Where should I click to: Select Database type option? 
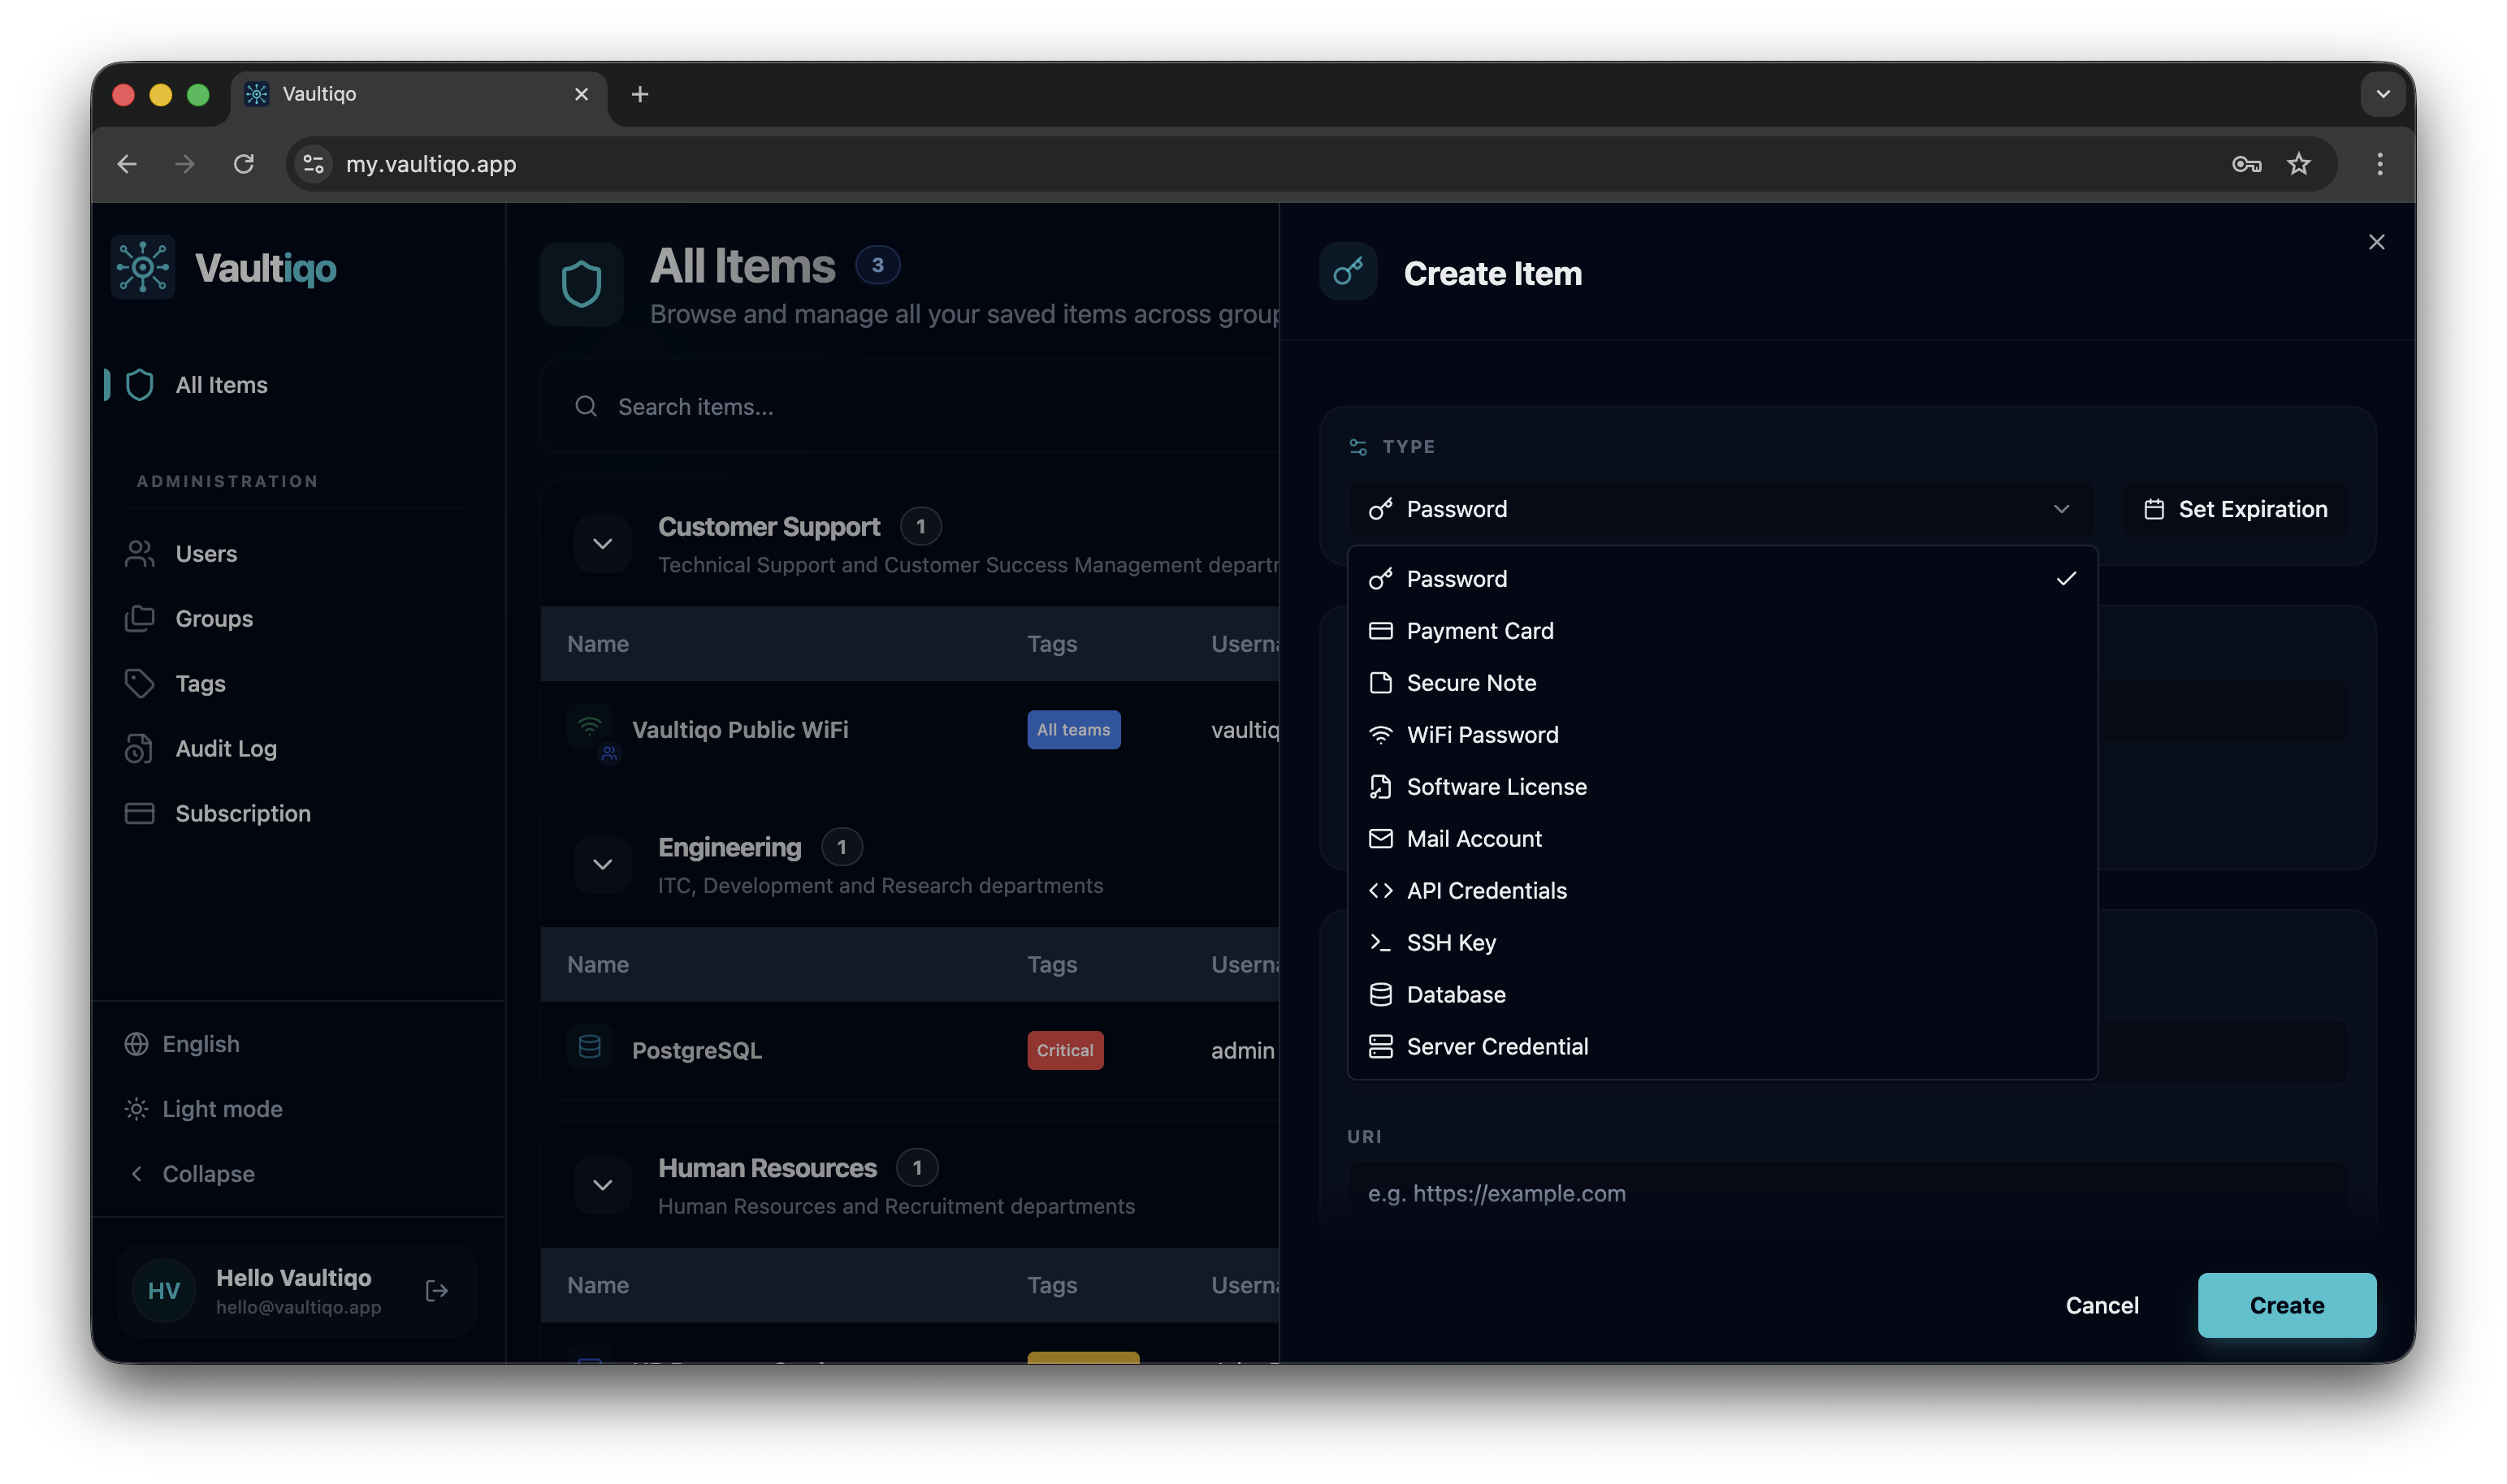[1721, 995]
